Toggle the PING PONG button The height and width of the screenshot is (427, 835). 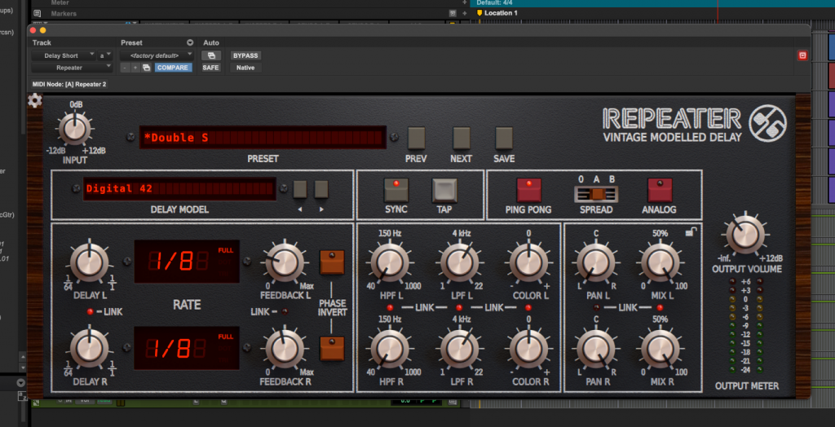[x=528, y=190]
